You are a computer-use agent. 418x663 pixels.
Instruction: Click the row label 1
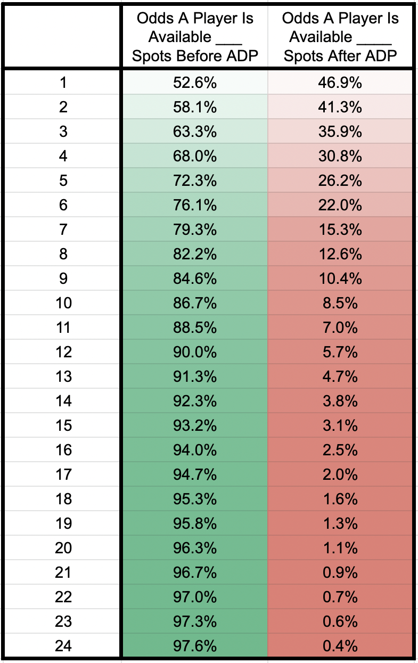coord(63,83)
